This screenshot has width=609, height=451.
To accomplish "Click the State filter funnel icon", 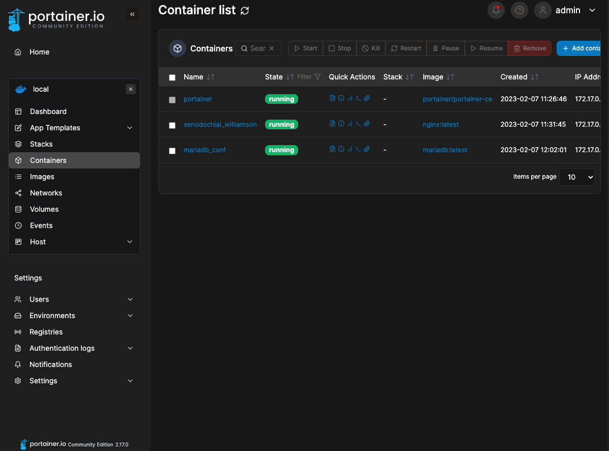I will coord(317,77).
